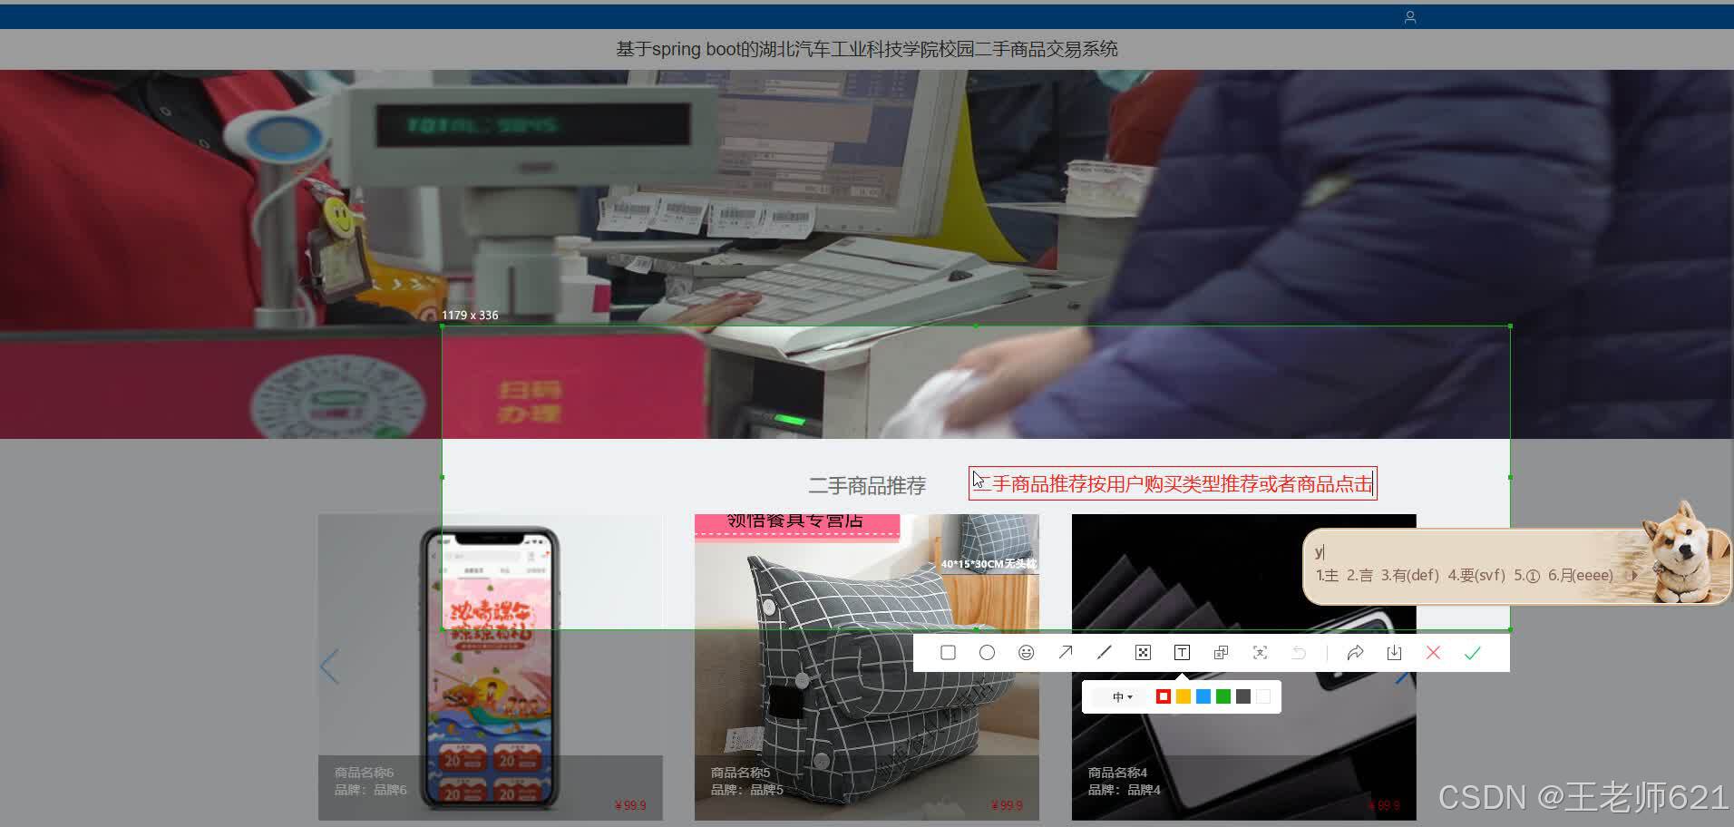Click inside the red annotation text box

click(1173, 483)
